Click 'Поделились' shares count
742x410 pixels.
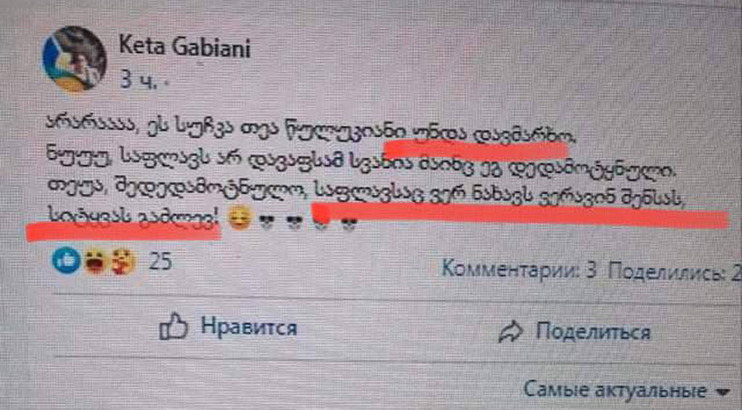click(675, 272)
